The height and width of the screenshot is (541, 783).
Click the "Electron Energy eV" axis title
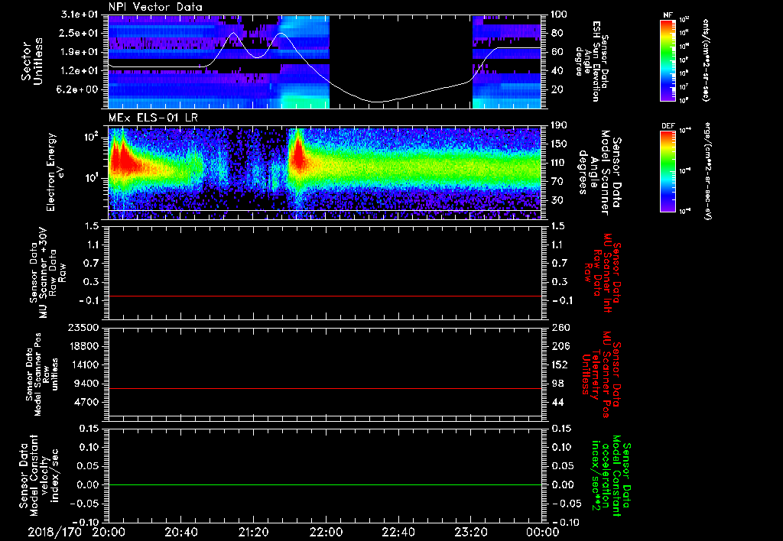coord(55,172)
